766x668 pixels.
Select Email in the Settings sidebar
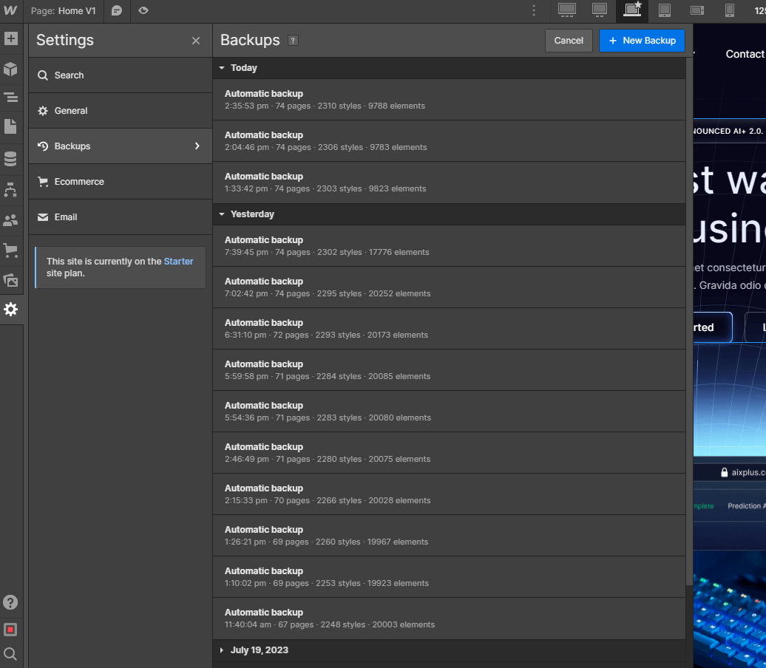point(66,217)
